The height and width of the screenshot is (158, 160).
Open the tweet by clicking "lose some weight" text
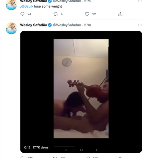(x=48, y=6)
